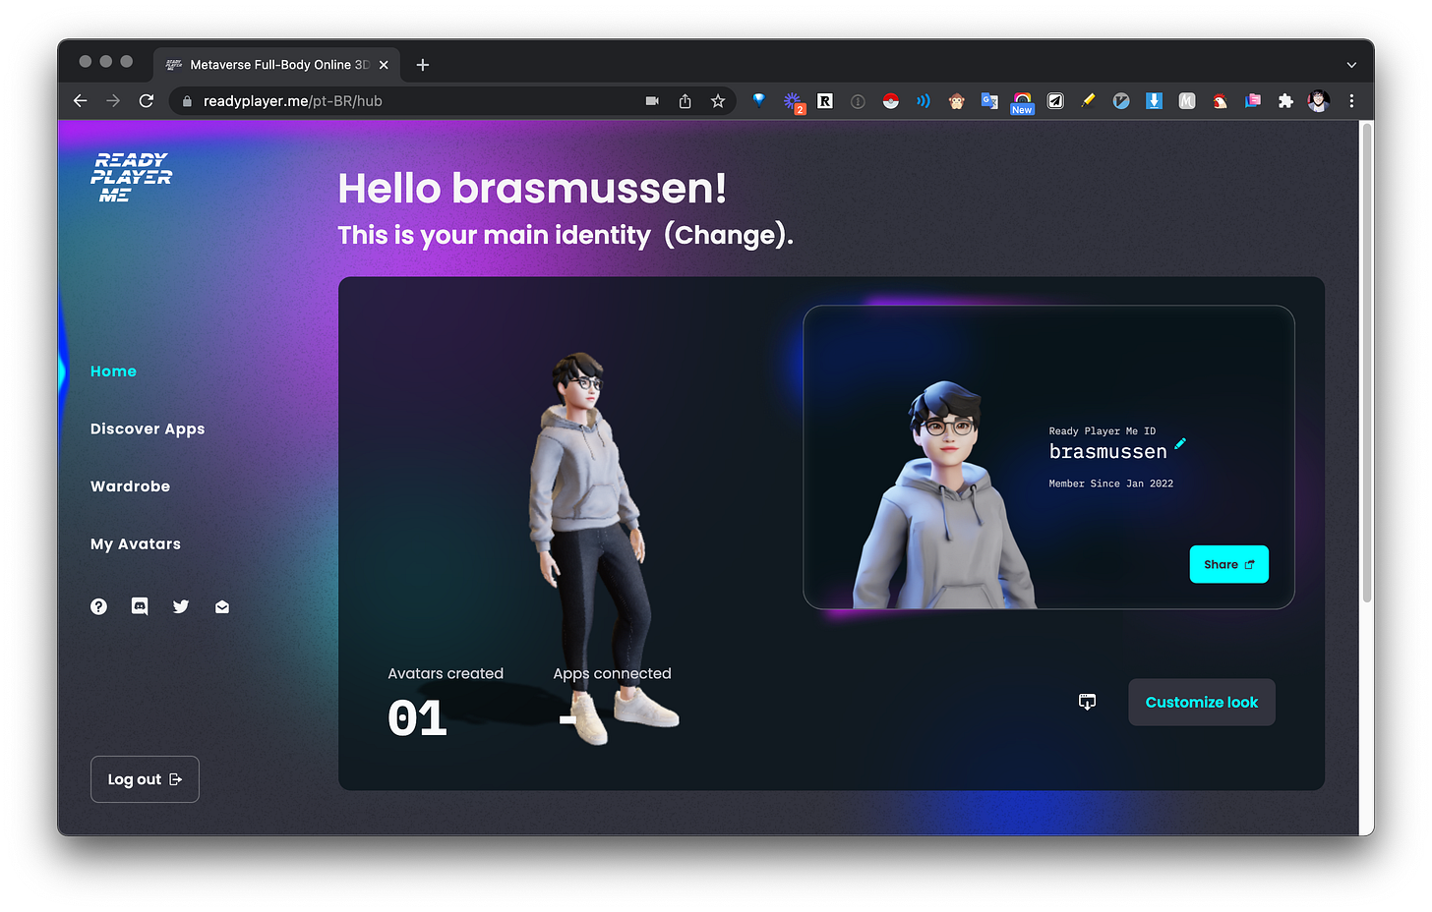Open the monkey face extension

[x=957, y=101]
